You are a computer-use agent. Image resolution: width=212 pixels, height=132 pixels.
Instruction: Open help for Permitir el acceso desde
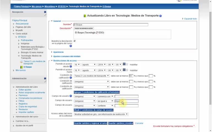pyautogui.click(x=71, y=66)
